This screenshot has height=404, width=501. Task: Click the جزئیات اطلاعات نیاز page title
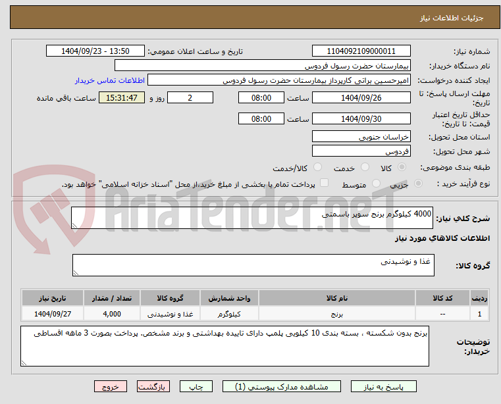pos(452,18)
